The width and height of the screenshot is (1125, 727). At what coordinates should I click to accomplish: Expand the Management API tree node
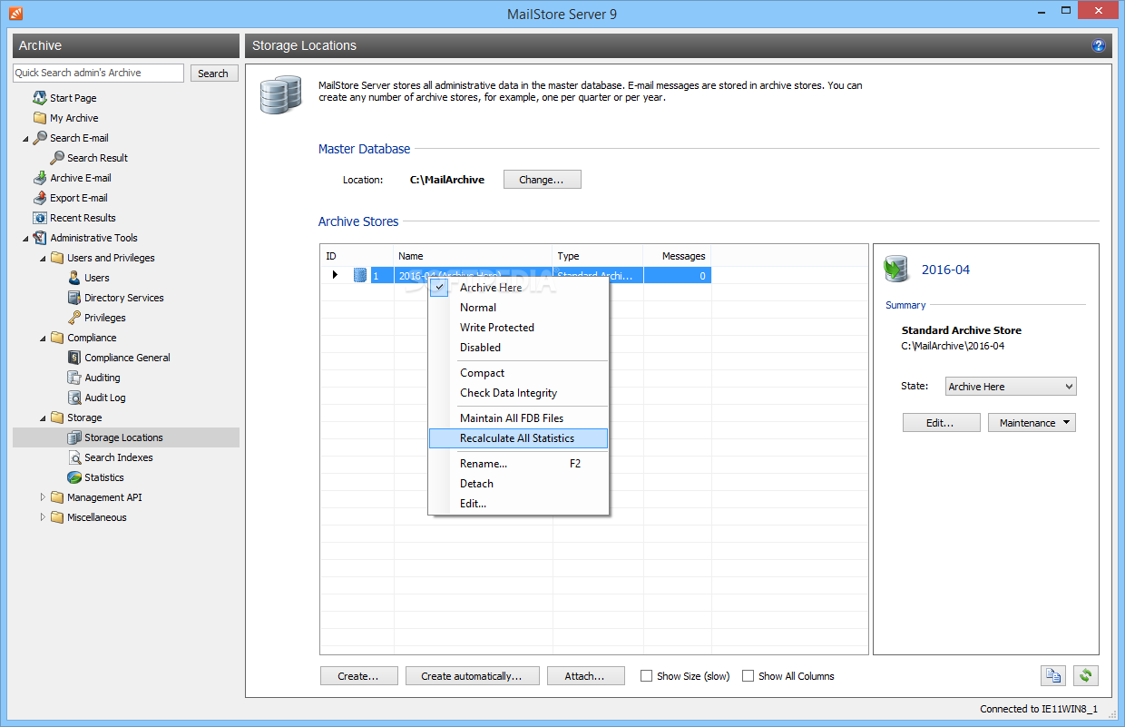43,497
